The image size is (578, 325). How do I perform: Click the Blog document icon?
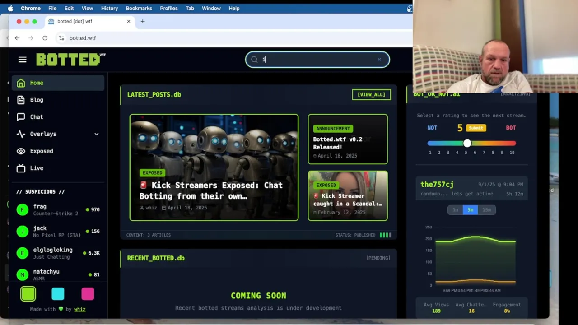tap(21, 100)
